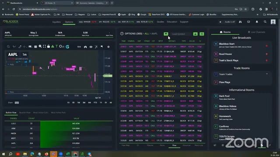
Task: Open the Confirms room
Action: click(241, 128)
